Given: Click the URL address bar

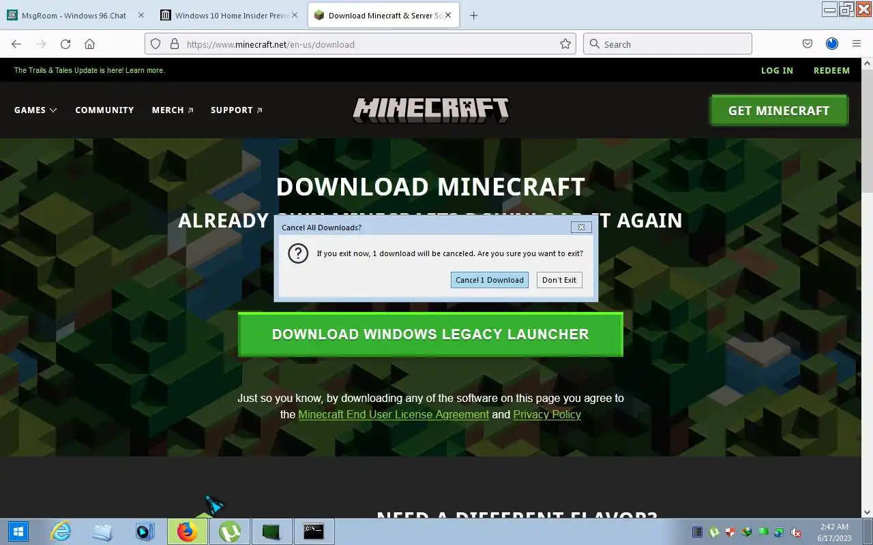Looking at the screenshot, I should point(360,44).
